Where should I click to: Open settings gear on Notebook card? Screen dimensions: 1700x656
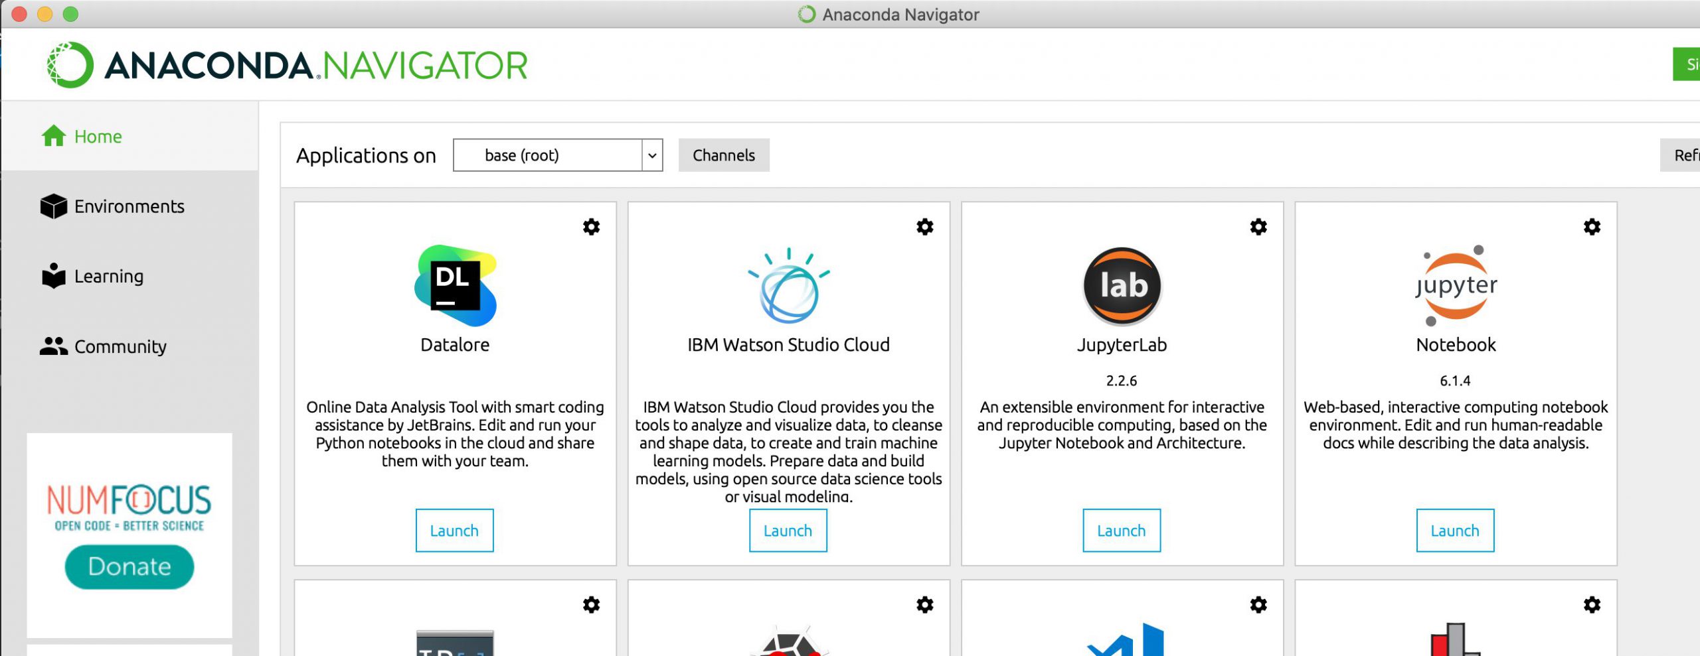[1591, 227]
